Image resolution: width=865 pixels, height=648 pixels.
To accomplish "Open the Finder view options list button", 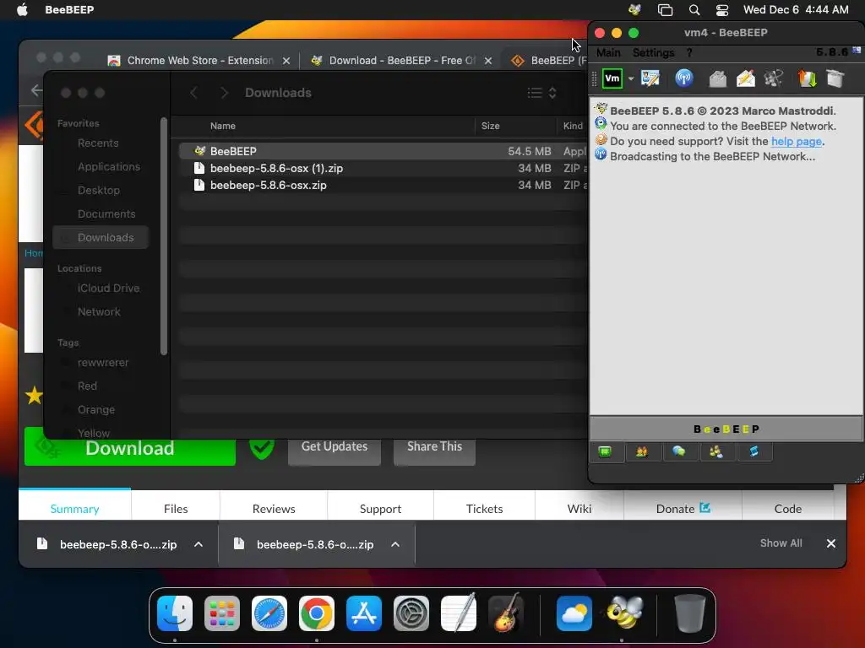I will [541, 93].
